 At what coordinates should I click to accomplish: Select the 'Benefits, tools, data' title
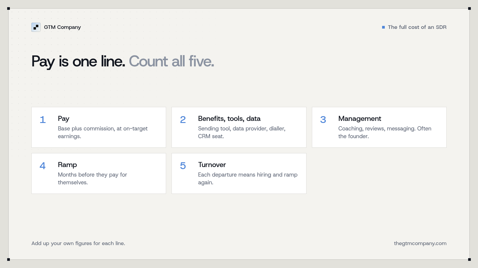click(x=229, y=119)
